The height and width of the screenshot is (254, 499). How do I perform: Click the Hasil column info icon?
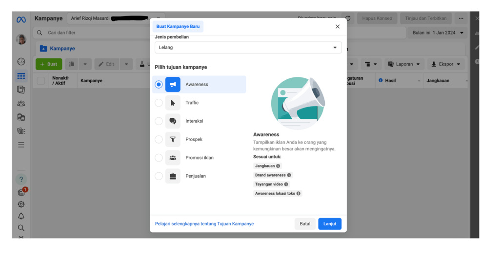pos(380,80)
